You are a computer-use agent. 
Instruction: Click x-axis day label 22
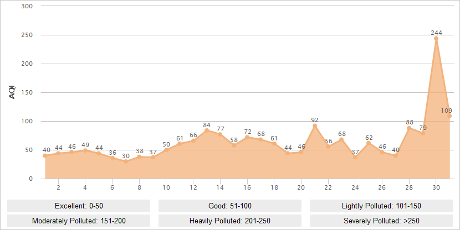click(x=328, y=187)
